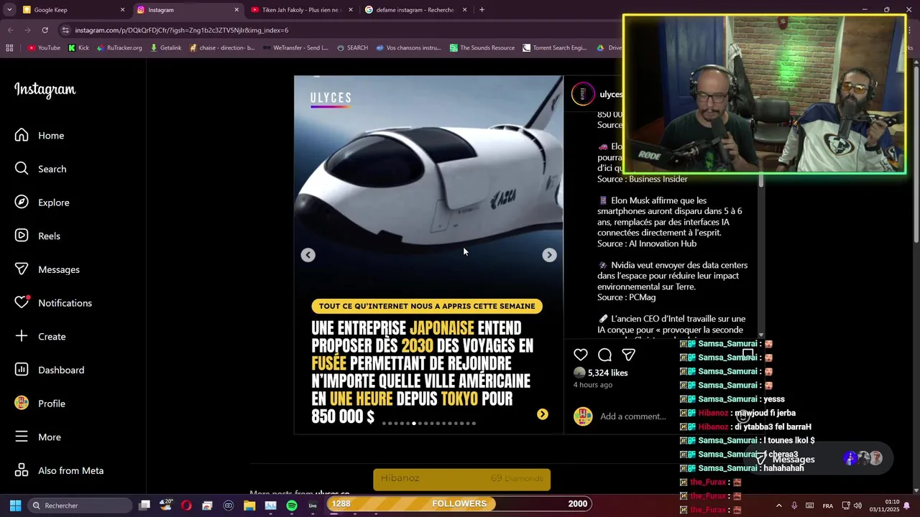Switch to defame instagram search tab
The width and height of the screenshot is (920, 517).
pyautogui.click(x=416, y=10)
